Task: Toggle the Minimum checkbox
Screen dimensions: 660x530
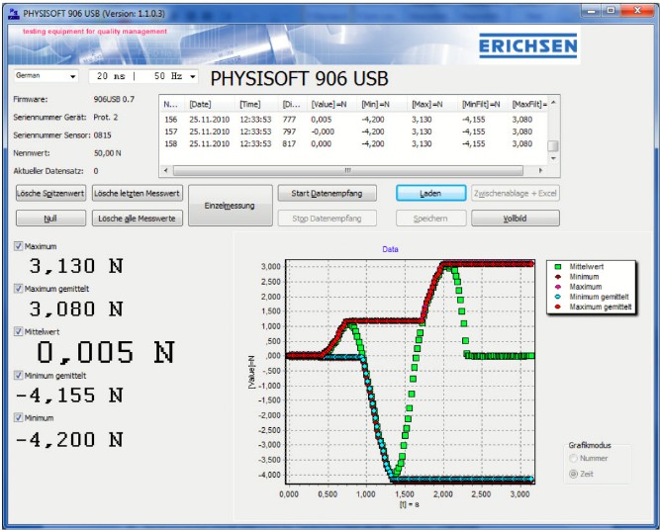Action: [18, 417]
